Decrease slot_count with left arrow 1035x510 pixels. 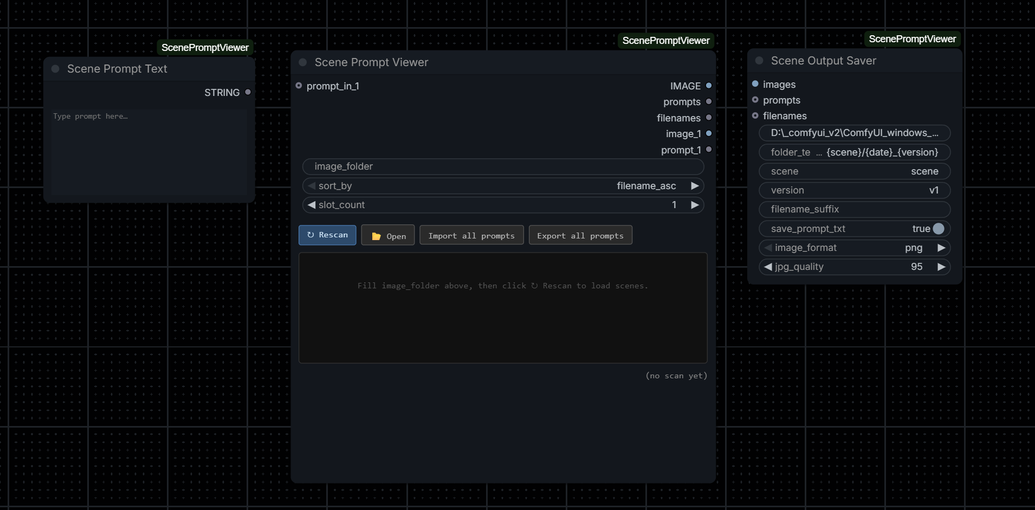pos(312,205)
